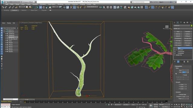Switch to the Motion command panel tab

(x=184, y=23)
